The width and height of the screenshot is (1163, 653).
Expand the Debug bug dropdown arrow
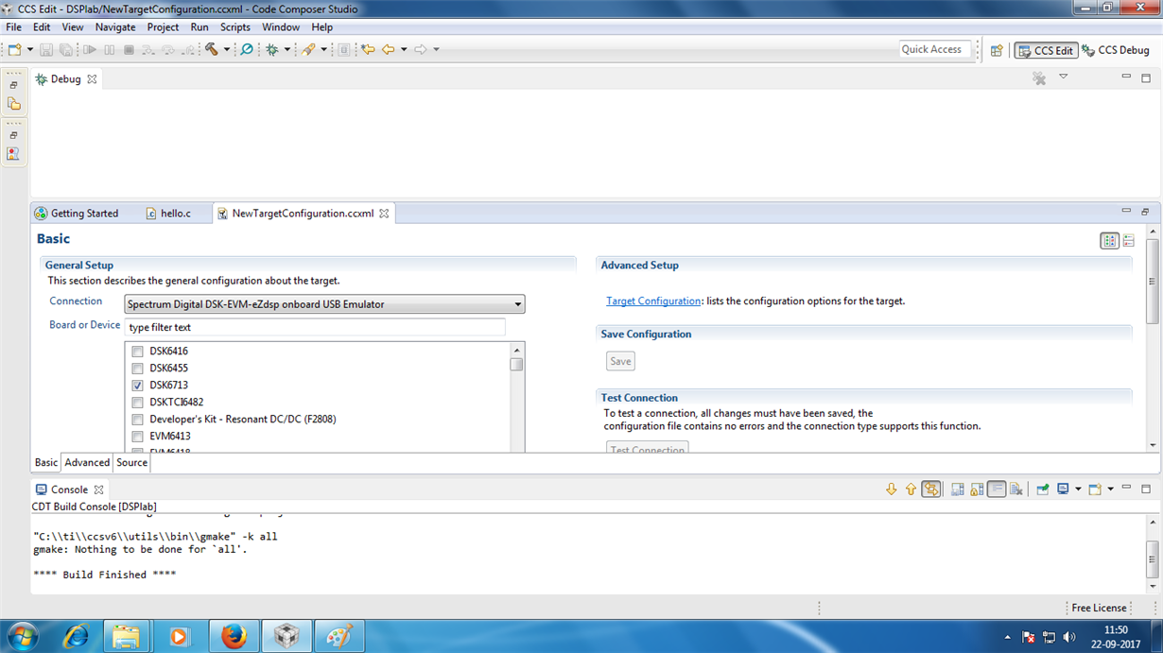tap(286, 49)
